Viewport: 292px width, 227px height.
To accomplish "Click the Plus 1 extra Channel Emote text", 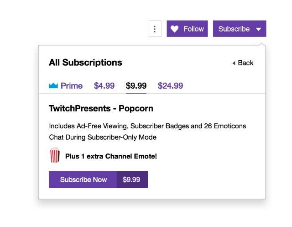I will (111, 156).
